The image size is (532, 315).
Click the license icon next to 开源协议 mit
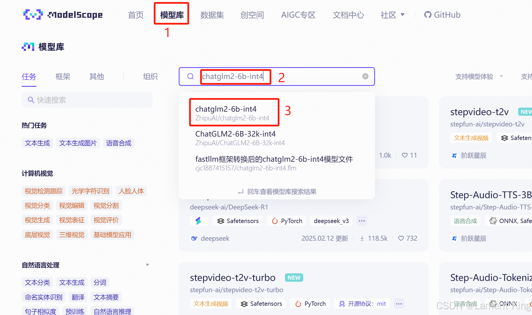click(342, 304)
